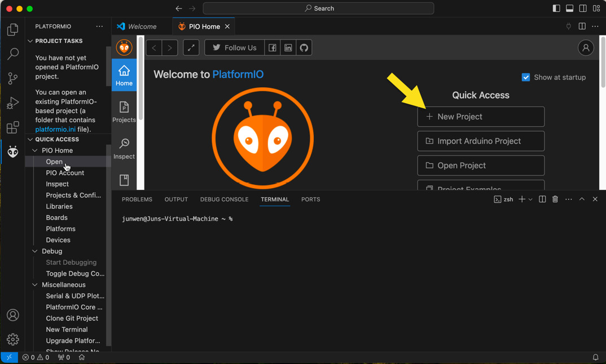Kill terminal with the trash icon
The width and height of the screenshot is (606, 364).
(x=555, y=199)
